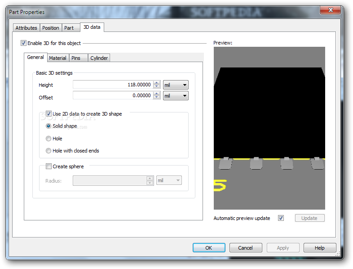
Task: Open the Part tab
Action: 71,28
